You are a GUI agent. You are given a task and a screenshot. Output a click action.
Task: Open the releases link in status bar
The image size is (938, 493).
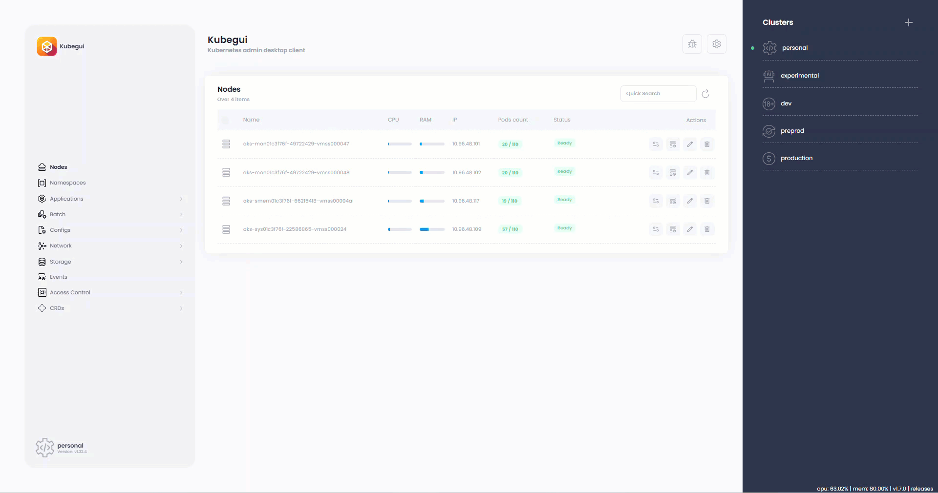(921, 489)
